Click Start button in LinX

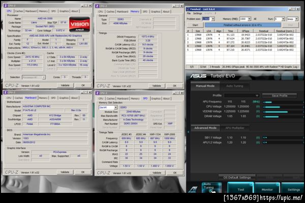(x=195, y=25)
